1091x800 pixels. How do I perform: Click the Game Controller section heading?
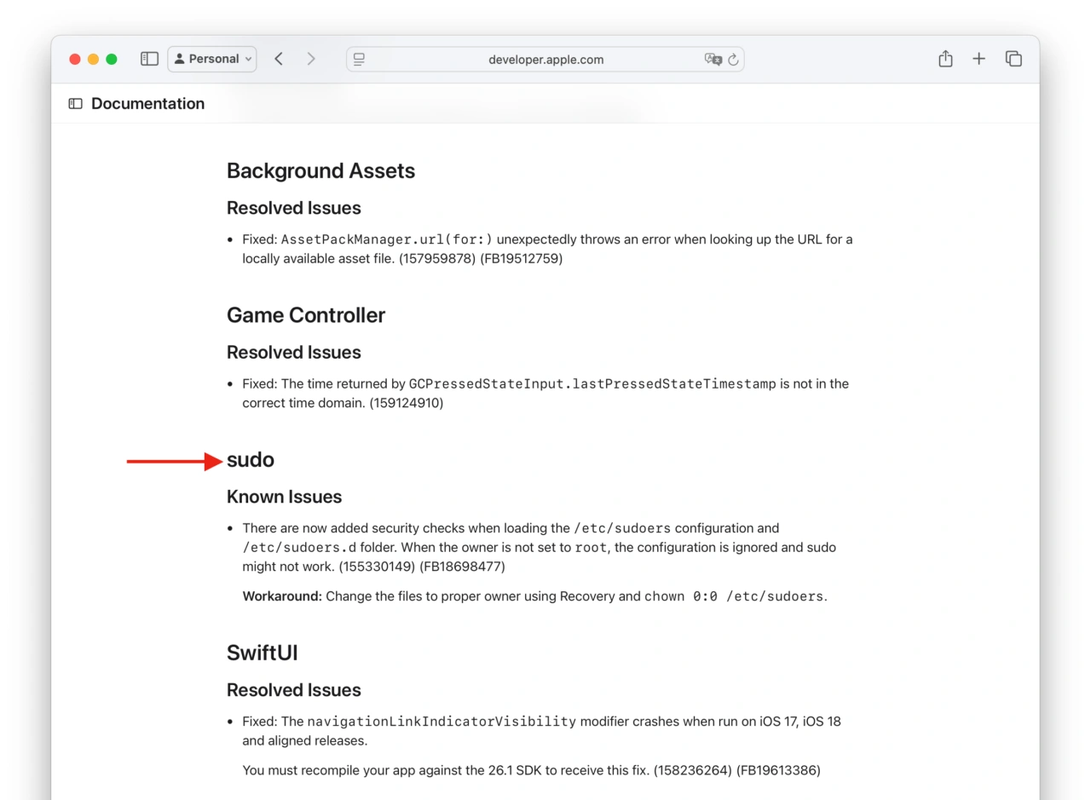coord(305,315)
